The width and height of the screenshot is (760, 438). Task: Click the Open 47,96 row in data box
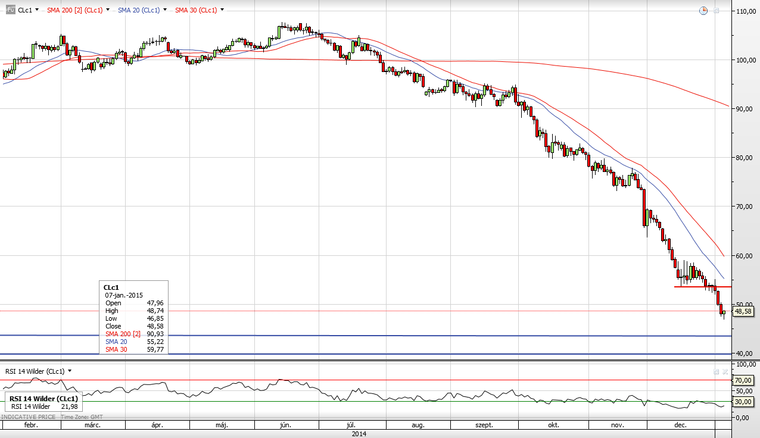click(x=134, y=303)
